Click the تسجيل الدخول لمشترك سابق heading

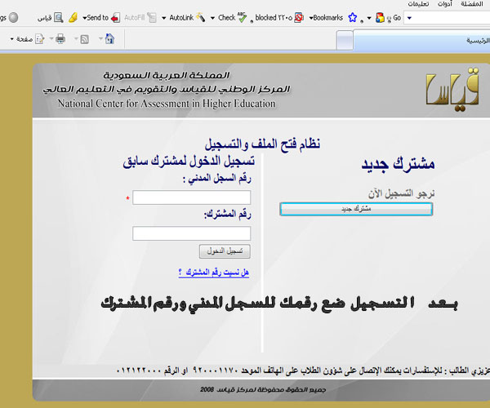189,161
